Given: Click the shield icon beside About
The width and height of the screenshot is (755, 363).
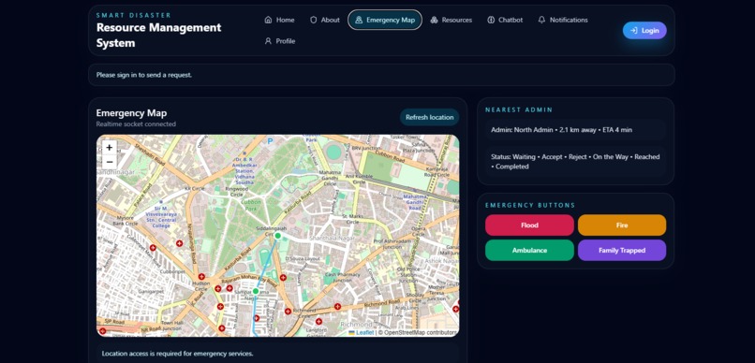Looking at the screenshot, I should coord(314,20).
